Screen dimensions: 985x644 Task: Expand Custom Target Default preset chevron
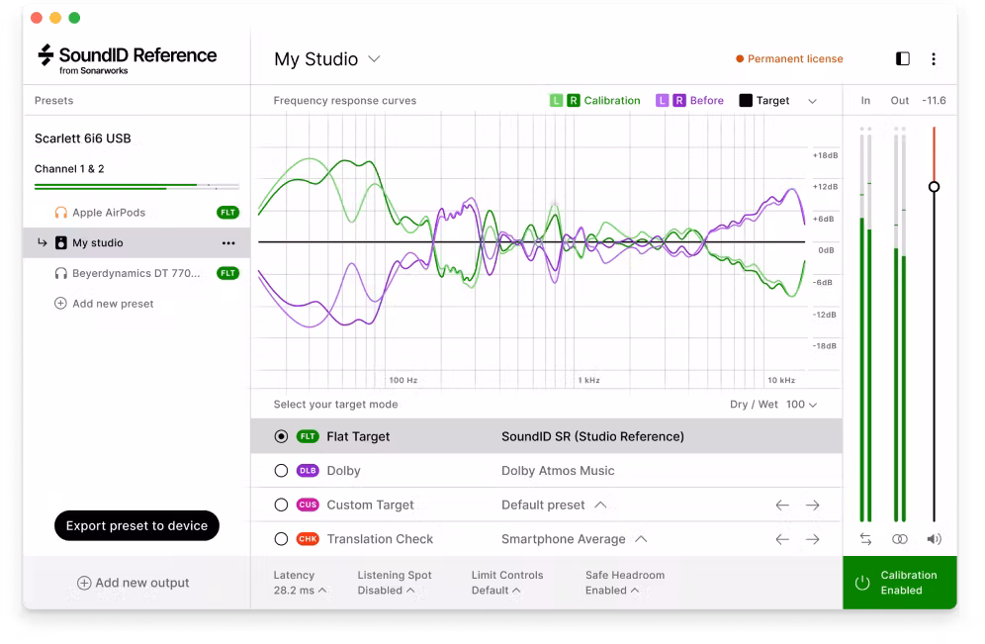pyautogui.click(x=600, y=505)
